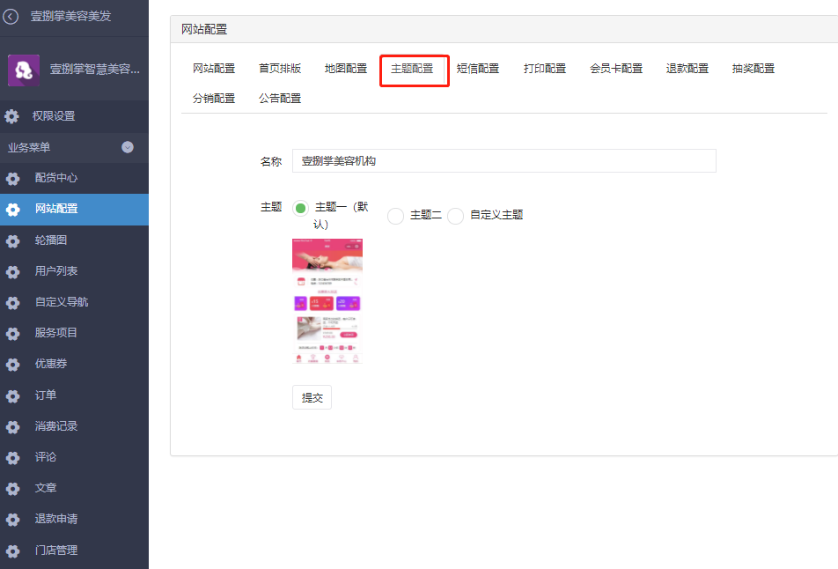Open 公告配置 tab
Image resolution: width=838 pixels, height=569 pixels.
[280, 99]
